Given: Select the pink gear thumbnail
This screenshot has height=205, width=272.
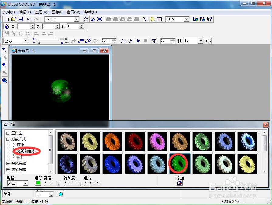Looking at the screenshot, I should (157, 142).
